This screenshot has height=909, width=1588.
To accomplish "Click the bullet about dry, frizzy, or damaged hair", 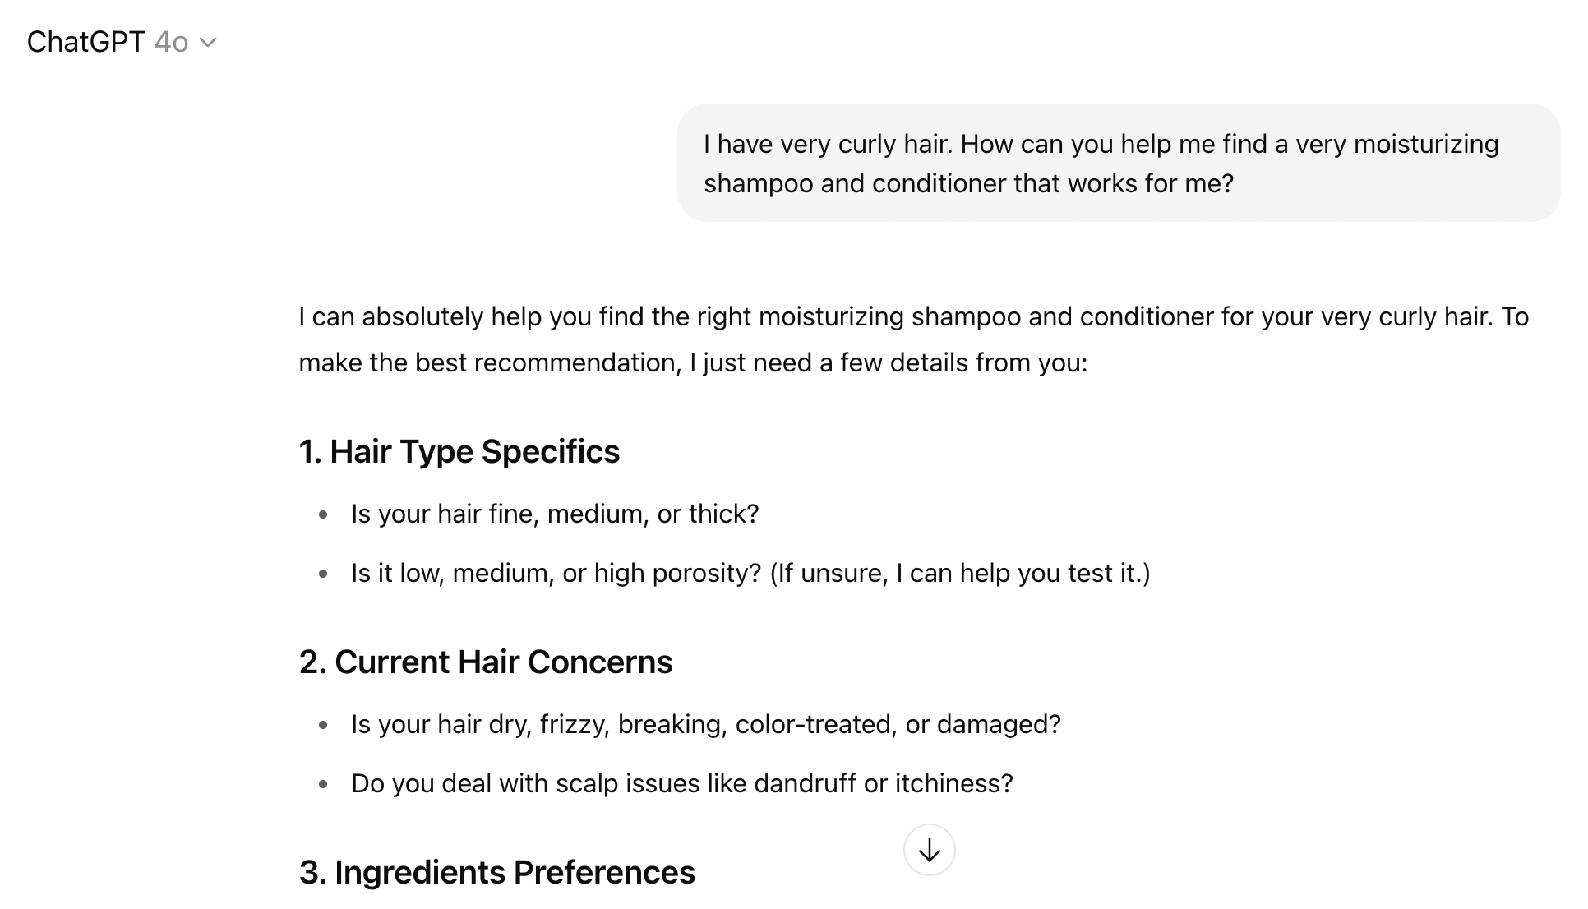I will tap(705, 724).
